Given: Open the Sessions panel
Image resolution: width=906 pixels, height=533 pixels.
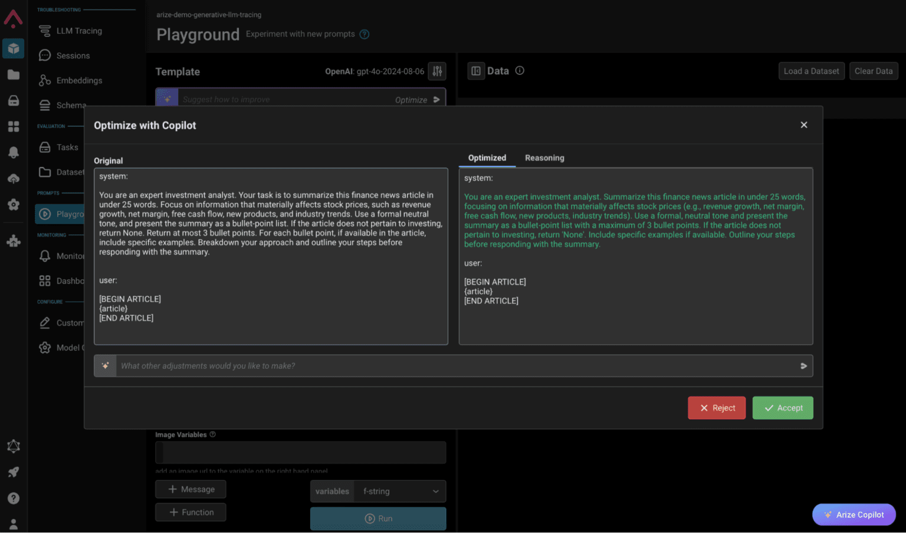Looking at the screenshot, I should (72, 55).
